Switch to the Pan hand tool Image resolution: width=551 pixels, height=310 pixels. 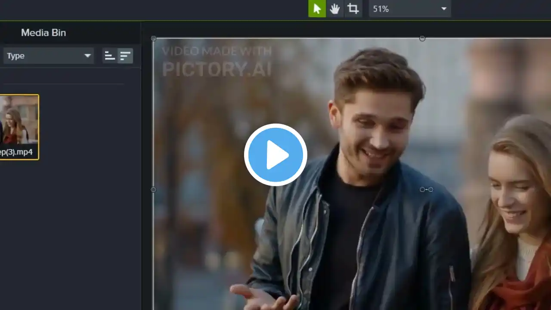(x=335, y=9)
